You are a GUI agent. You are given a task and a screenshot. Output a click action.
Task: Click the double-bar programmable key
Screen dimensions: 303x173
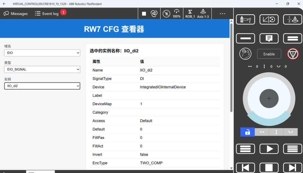click(x=293, y=38)
